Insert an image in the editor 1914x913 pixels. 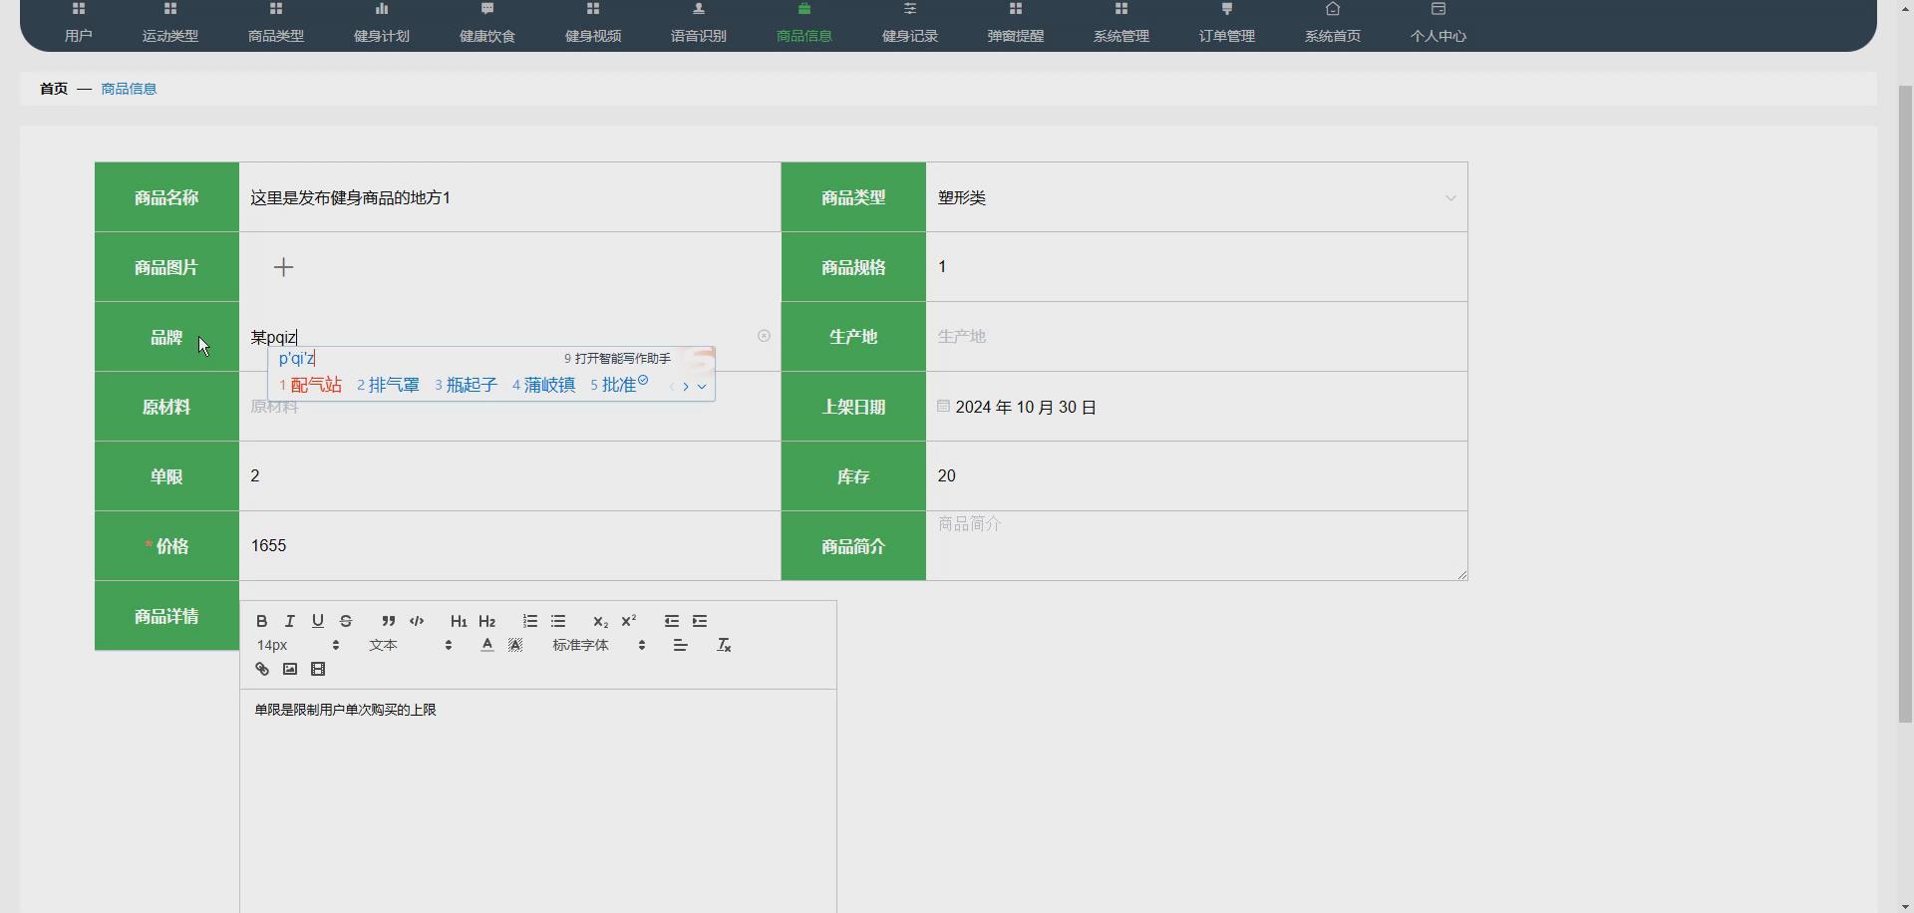click(x=289, y=669)
